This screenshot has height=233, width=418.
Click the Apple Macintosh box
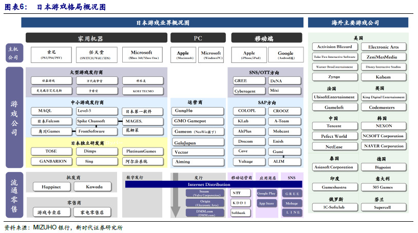(183, 55)
